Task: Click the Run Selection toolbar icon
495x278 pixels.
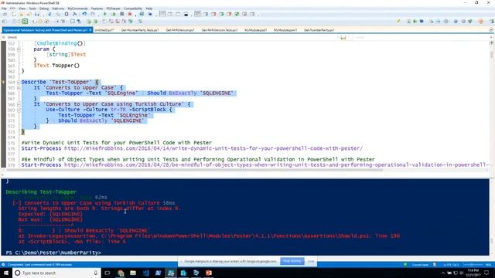Action: (114, 14)
